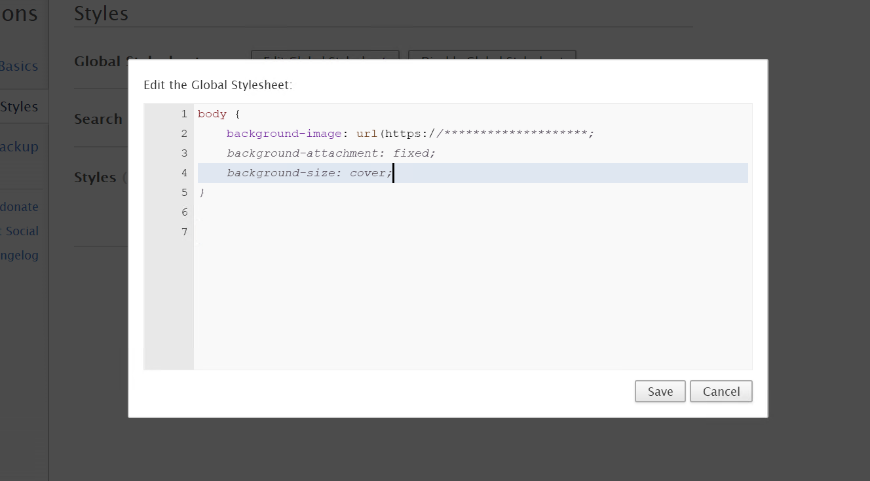Click line number 2 in the editor gutter
The image size is (870, 481).
point(184,133)
